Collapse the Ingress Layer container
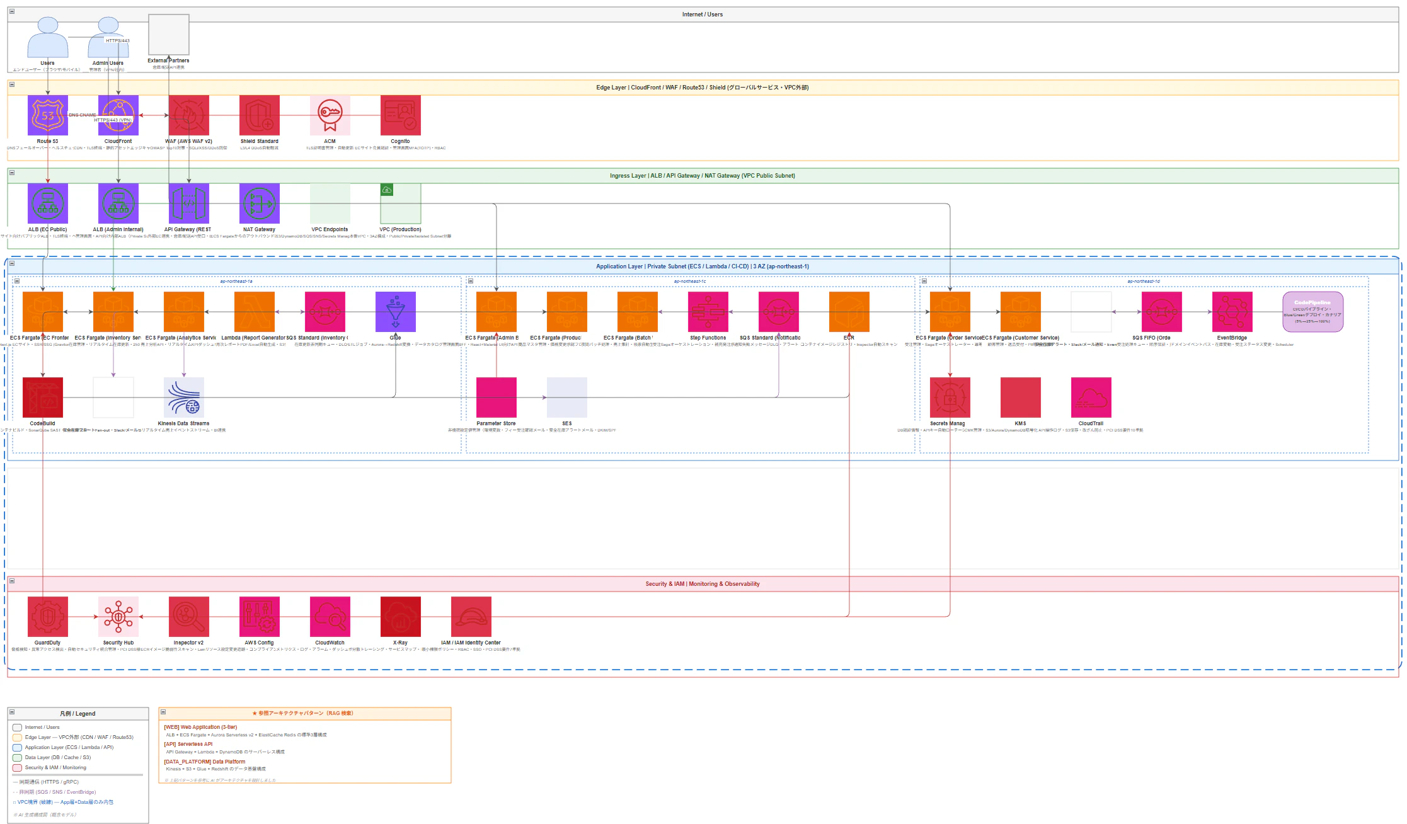Screen dimensions: 1407x824 click(x=12, y=173)
